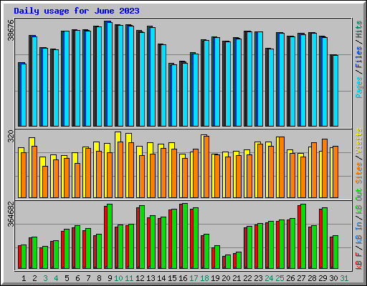Click green weekend day label 3

(45, 278)
